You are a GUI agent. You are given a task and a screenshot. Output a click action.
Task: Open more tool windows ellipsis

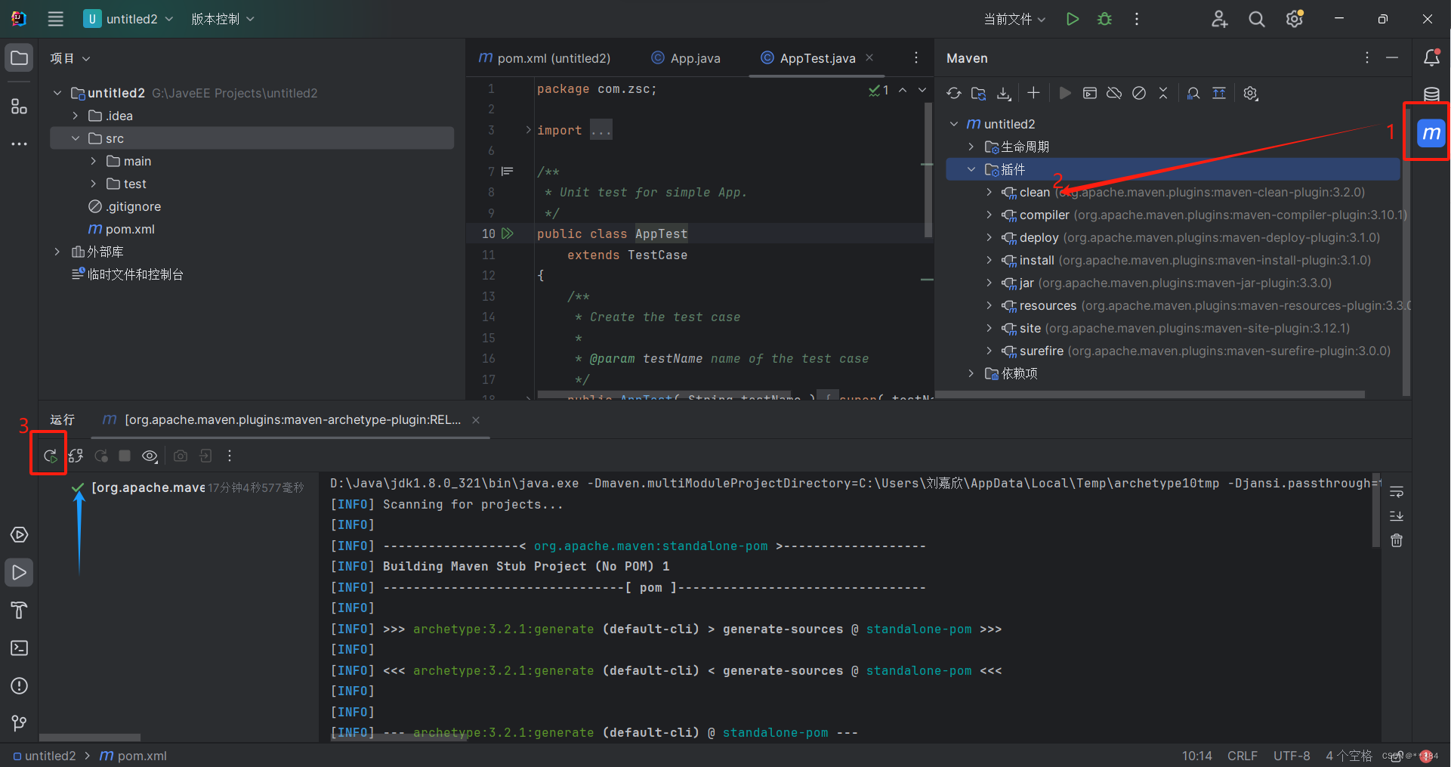(20, 144)
